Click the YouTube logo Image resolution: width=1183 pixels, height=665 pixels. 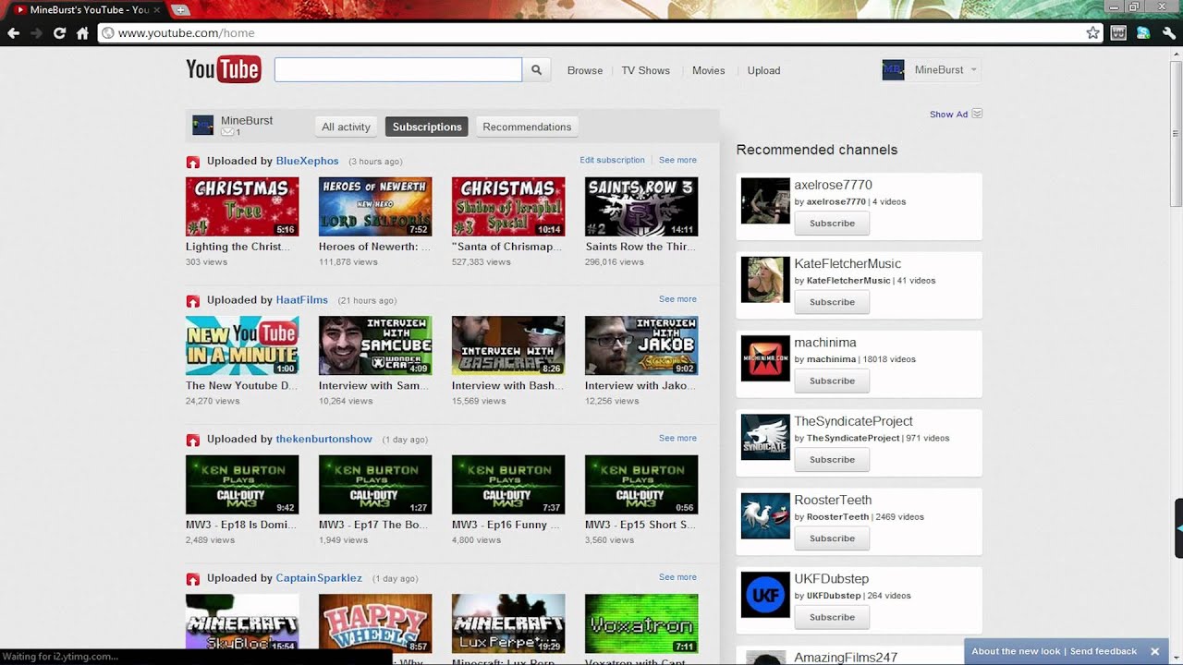click(224, 69)
